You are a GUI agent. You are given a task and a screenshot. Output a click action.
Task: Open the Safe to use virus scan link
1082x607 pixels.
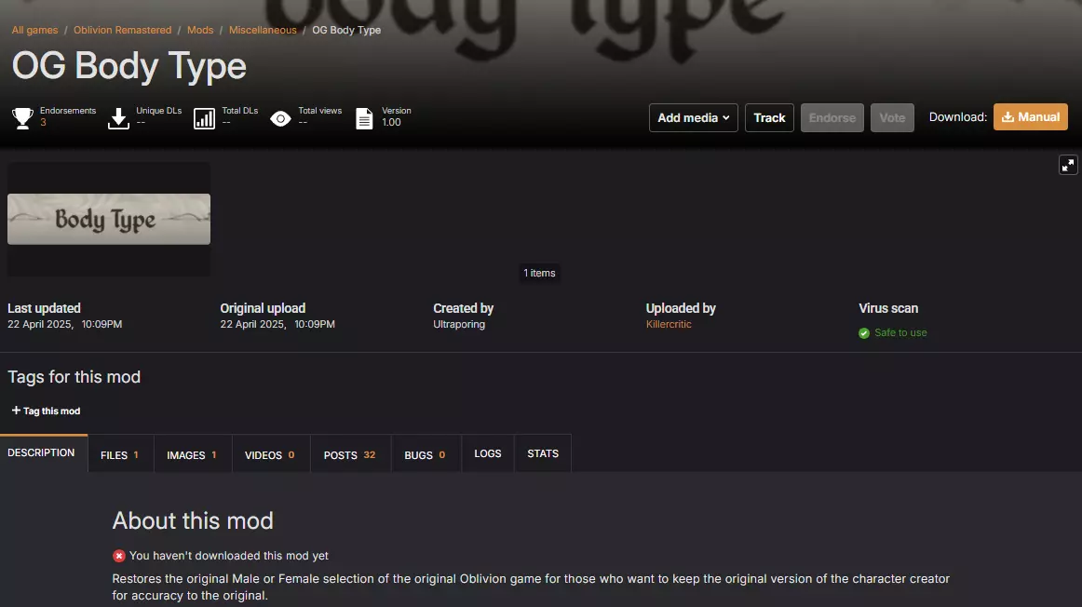[x=900, y=332]
